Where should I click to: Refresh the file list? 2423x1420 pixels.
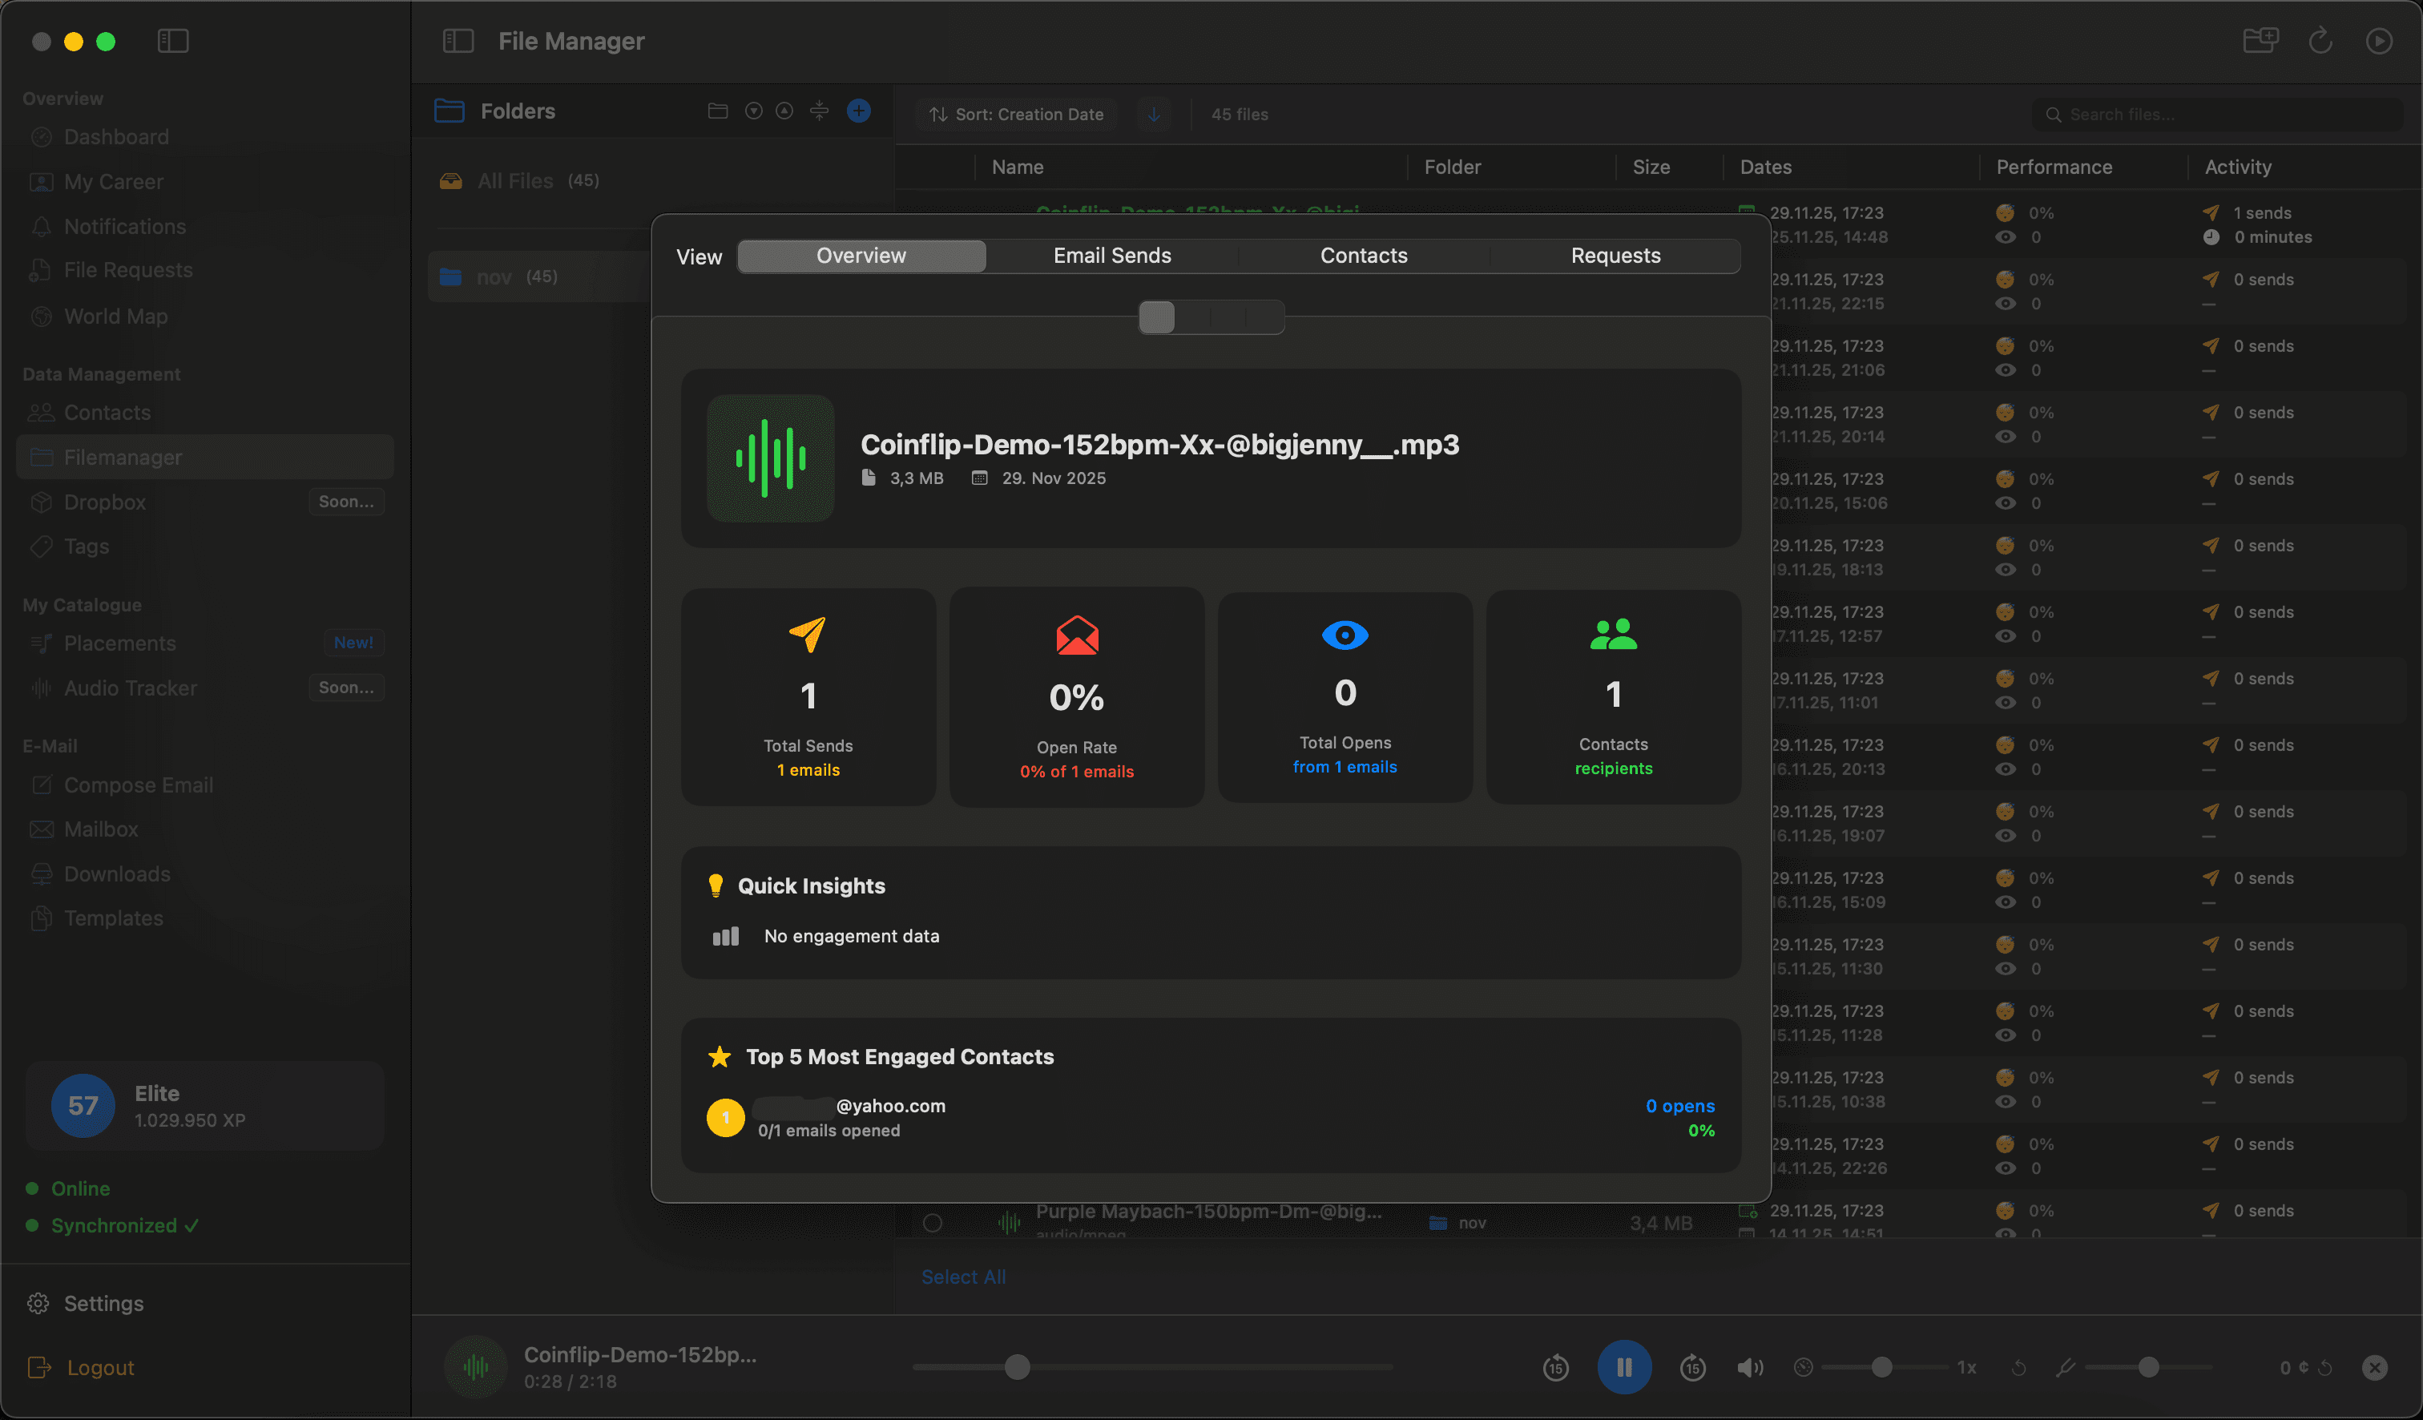pyautogui.click(x=2320, y=40)
